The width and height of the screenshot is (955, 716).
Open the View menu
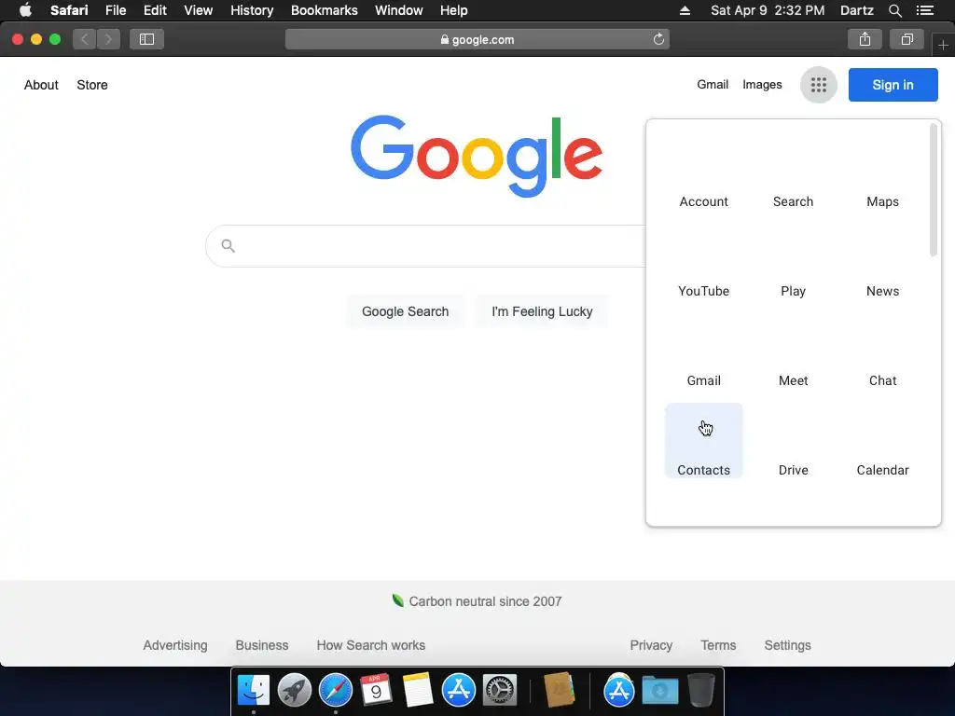coord(199,10)
